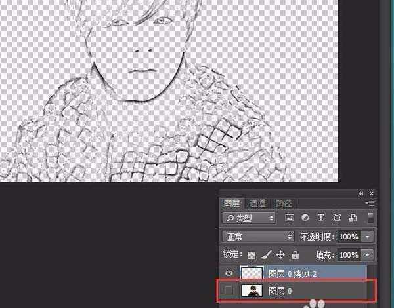The width and height of the screenshot is (394, 308).
Task: Switch to the 路径 paths tab
Action: coord(283,204)
